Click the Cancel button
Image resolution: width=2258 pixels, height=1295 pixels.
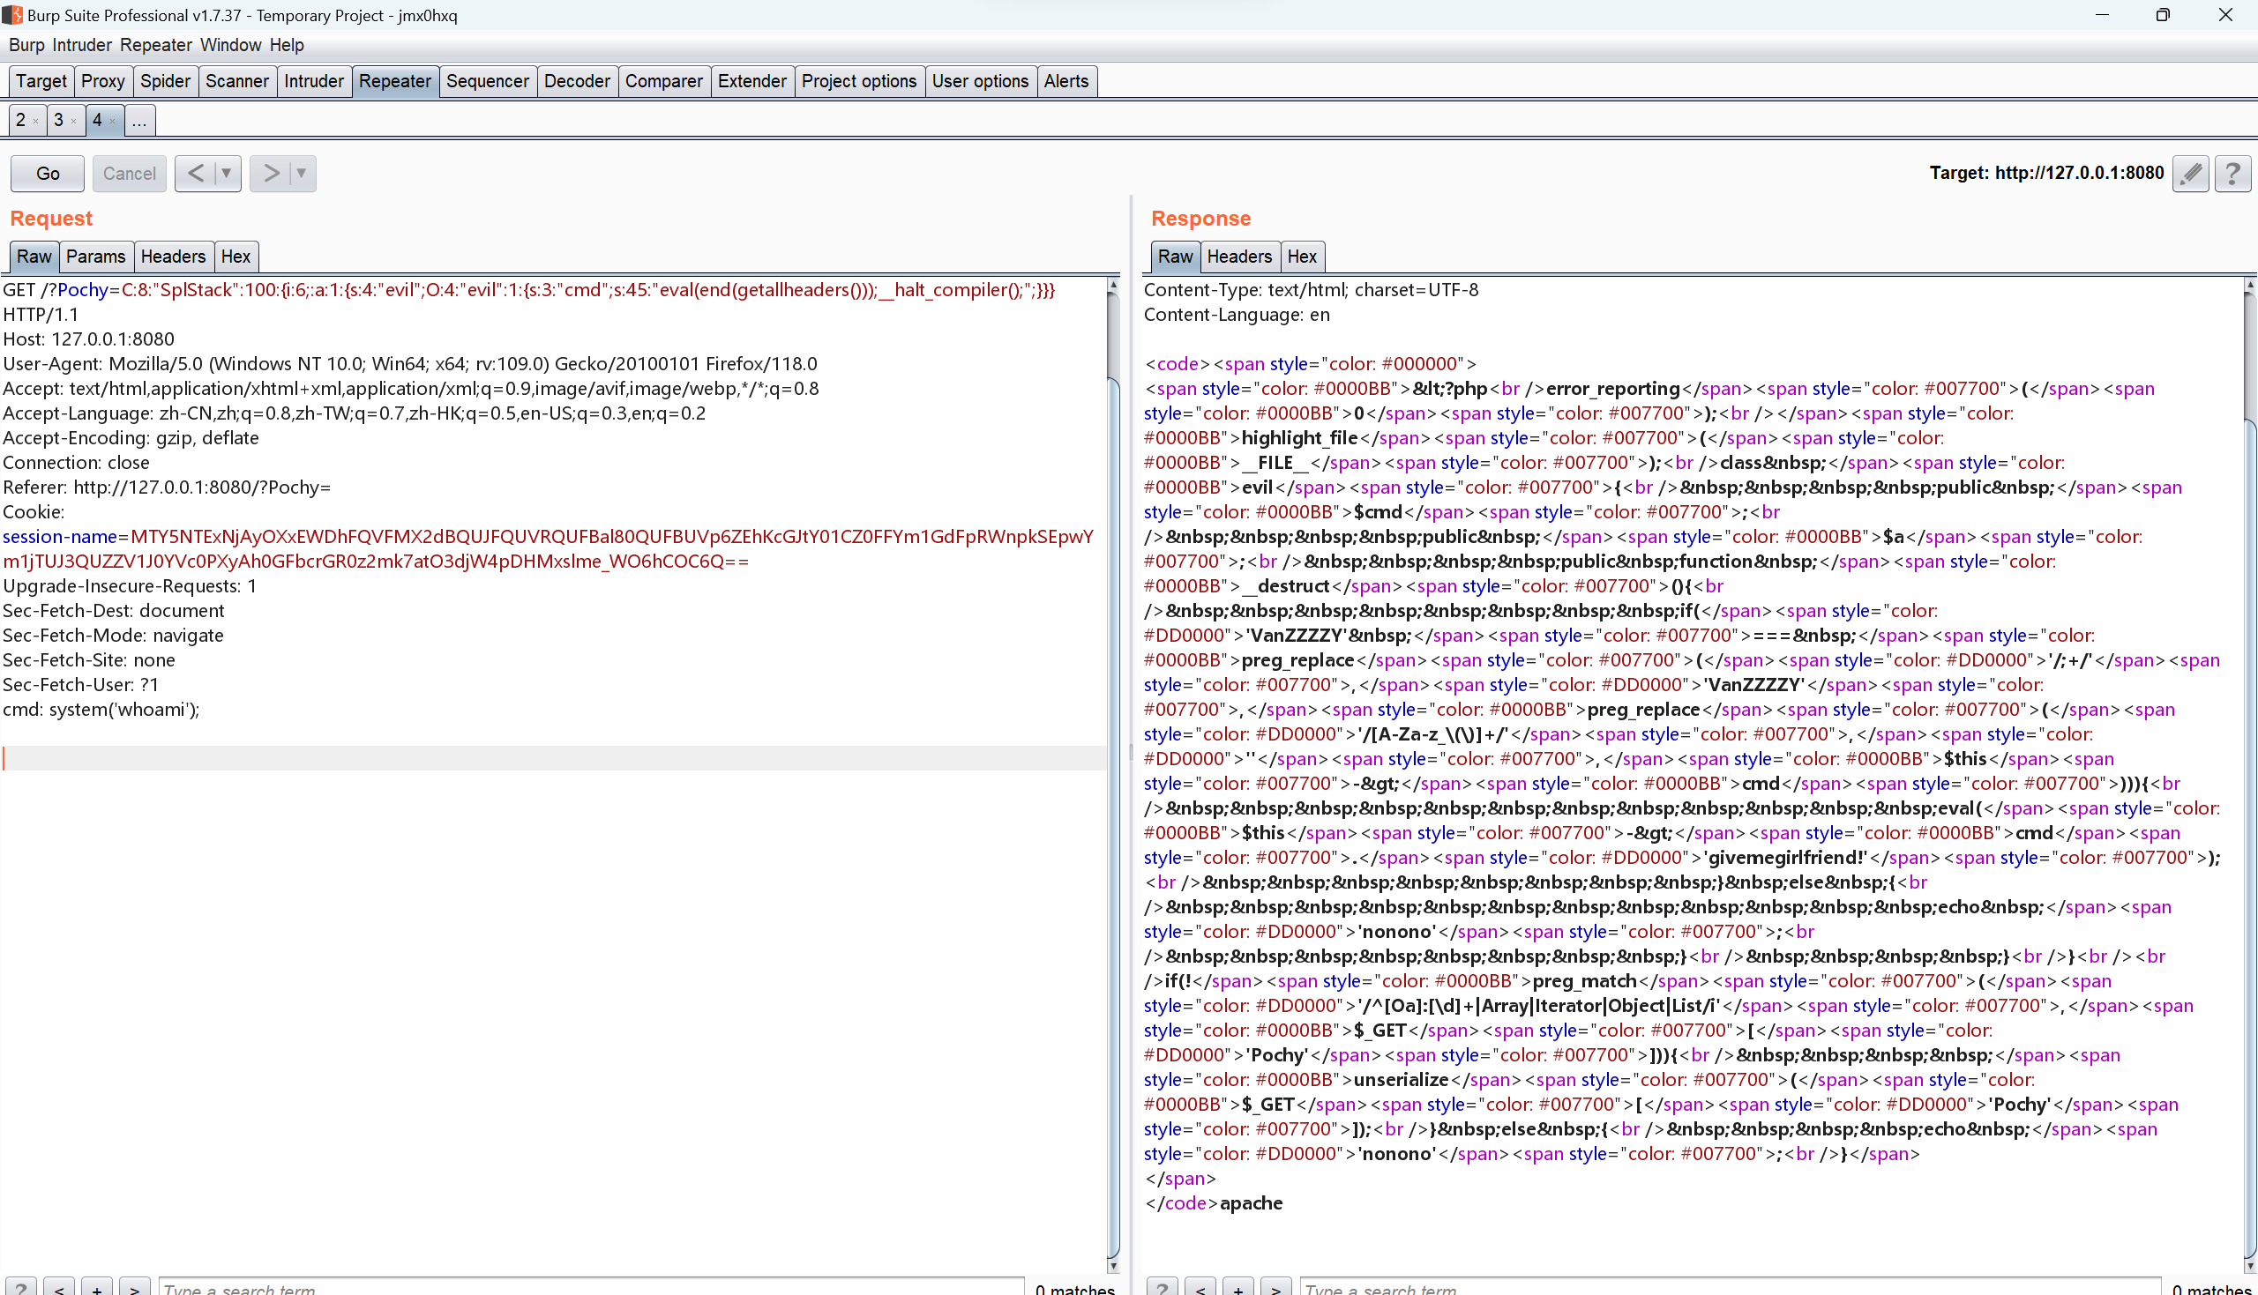tap(129, 174)
